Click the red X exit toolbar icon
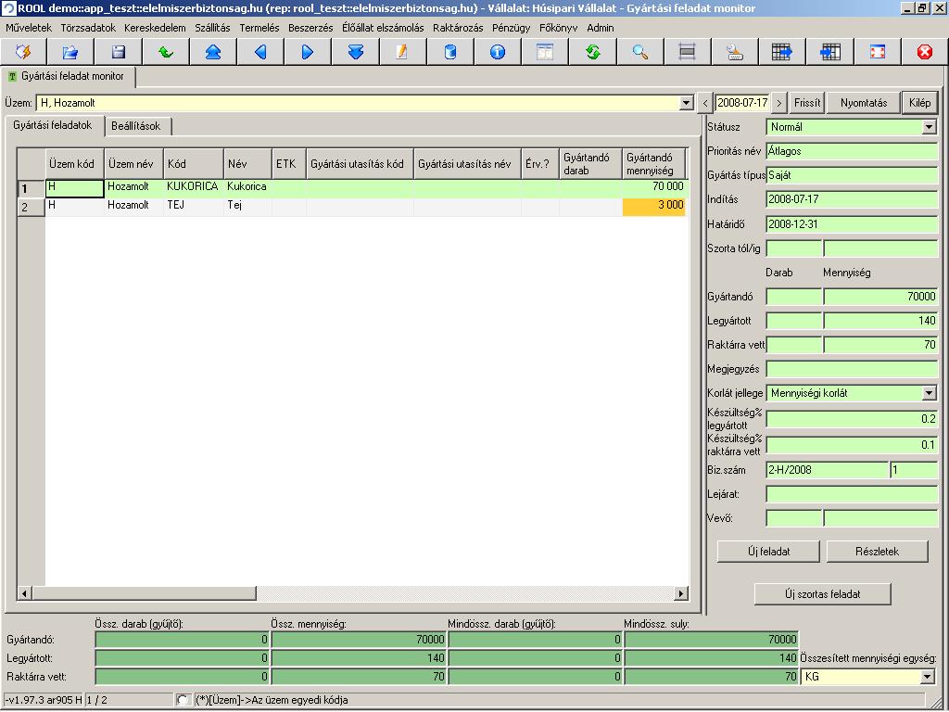Screen dimensions: 949x712 pos(924,52)
